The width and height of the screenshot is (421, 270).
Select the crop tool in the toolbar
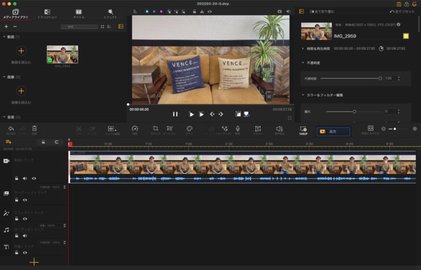(x=155, y=129)
